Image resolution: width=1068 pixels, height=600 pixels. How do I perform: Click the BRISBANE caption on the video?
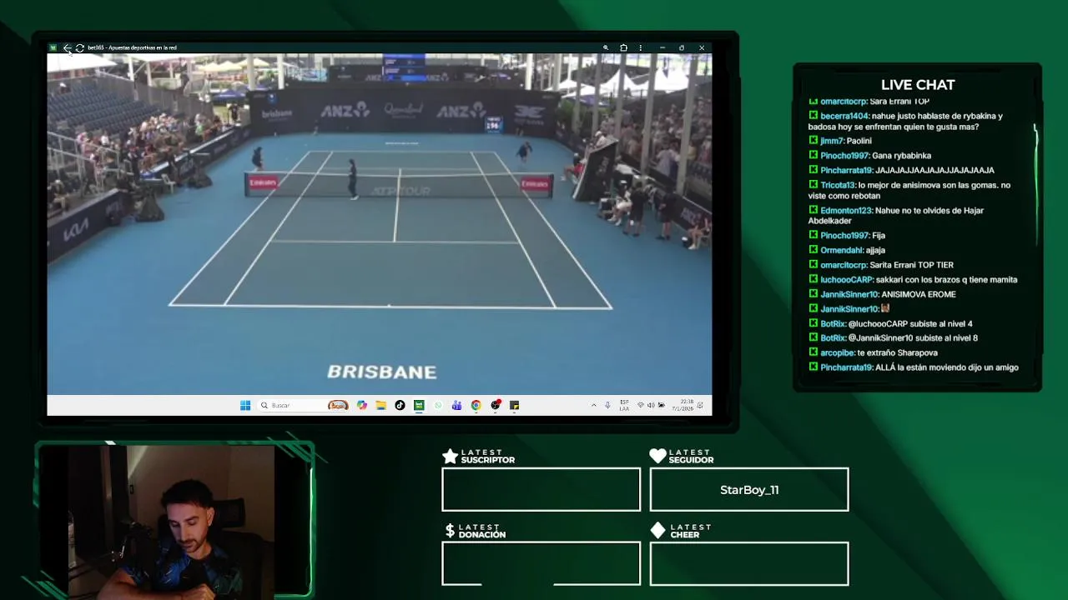[x=382, y=372]
